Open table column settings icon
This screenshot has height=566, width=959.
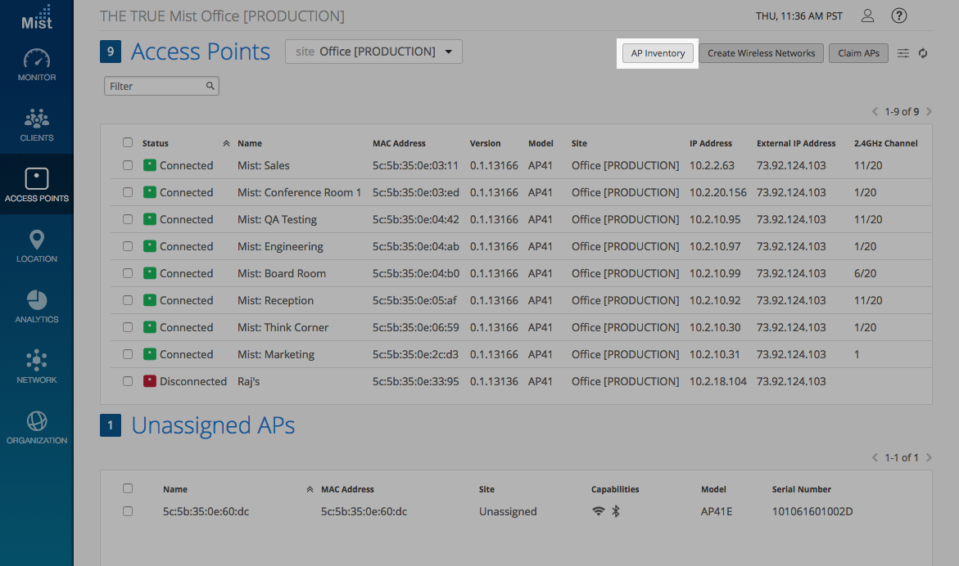[903, 53]
